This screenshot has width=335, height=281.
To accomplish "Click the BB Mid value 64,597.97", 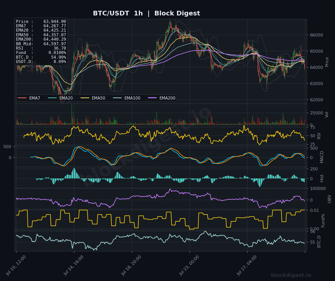I will 55,44.
